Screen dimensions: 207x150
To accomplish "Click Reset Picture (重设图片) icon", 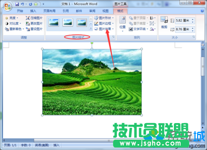I will point(28,29).
